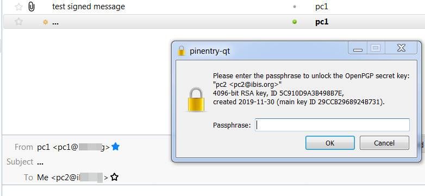Focus the Passphrase input field
Viewport: 425px width, 196px height.
[332, 125]
